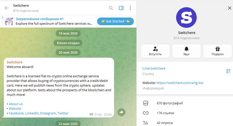This screenshot has width=233, height=126.
Task: Open the 42 опроса polls section
Action: tap(185, 123)
